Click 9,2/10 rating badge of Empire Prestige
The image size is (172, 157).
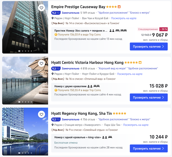(x=56, y=13)
